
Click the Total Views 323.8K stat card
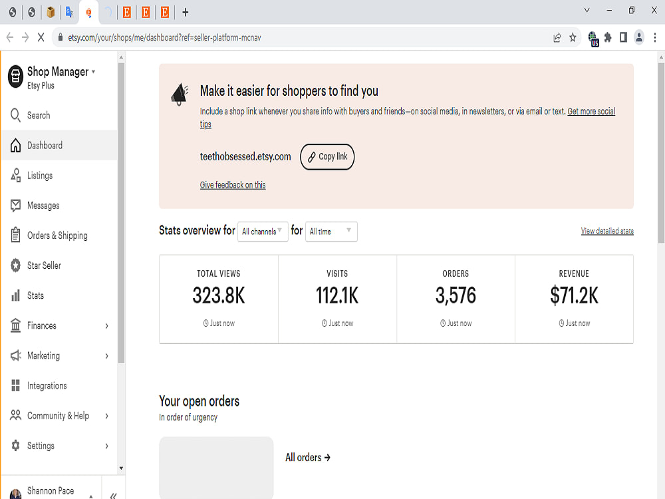[x=219, y=299]
